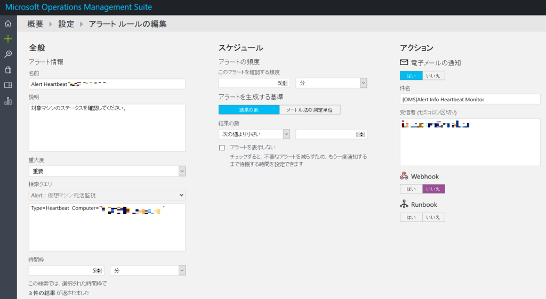Open the 検索クエリ saved search dropdown
The height and width of the screenshot is (299, 546).
tap(107, 195)
